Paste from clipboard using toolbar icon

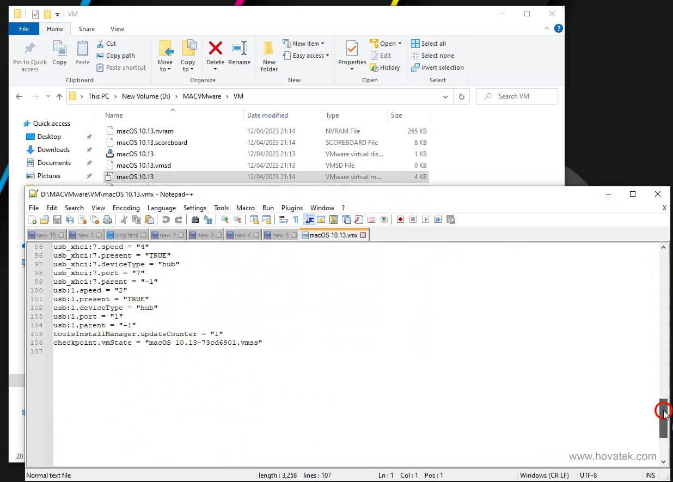coord(149,219)
